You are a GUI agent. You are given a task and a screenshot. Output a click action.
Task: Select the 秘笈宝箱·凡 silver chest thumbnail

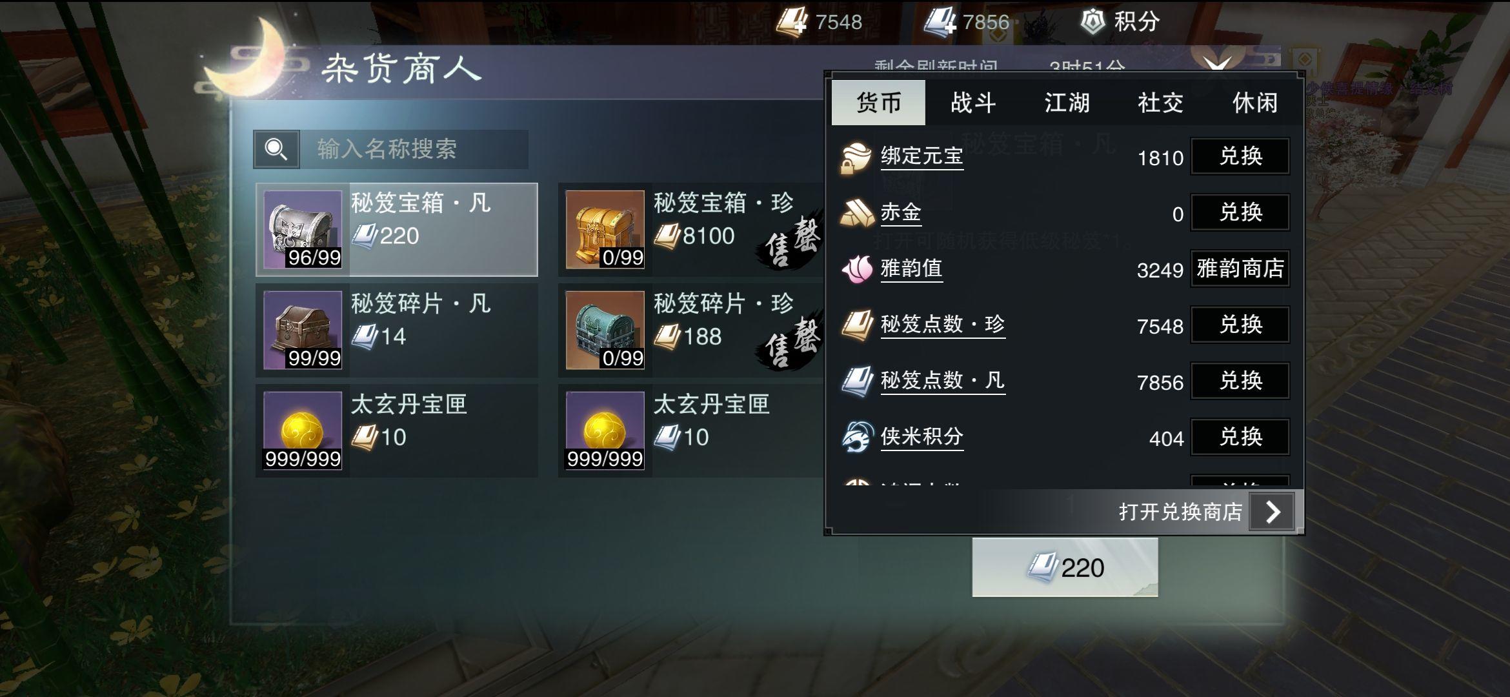click(x=303, y=230)
